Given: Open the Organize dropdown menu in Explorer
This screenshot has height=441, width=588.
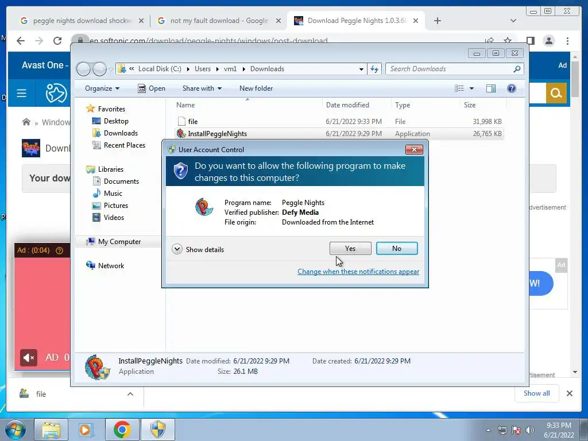Looking at the screenshot, I should pos(102,88).
